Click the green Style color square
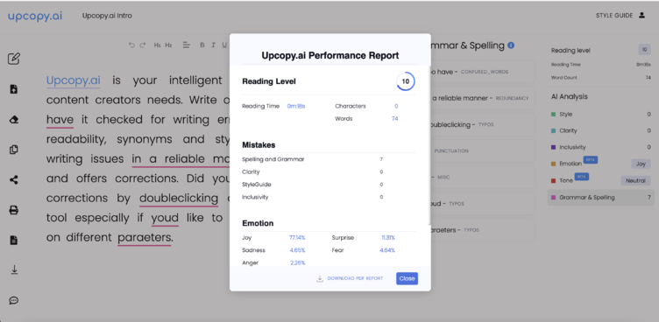Screen dimensions: 659x322 (554, 115)
